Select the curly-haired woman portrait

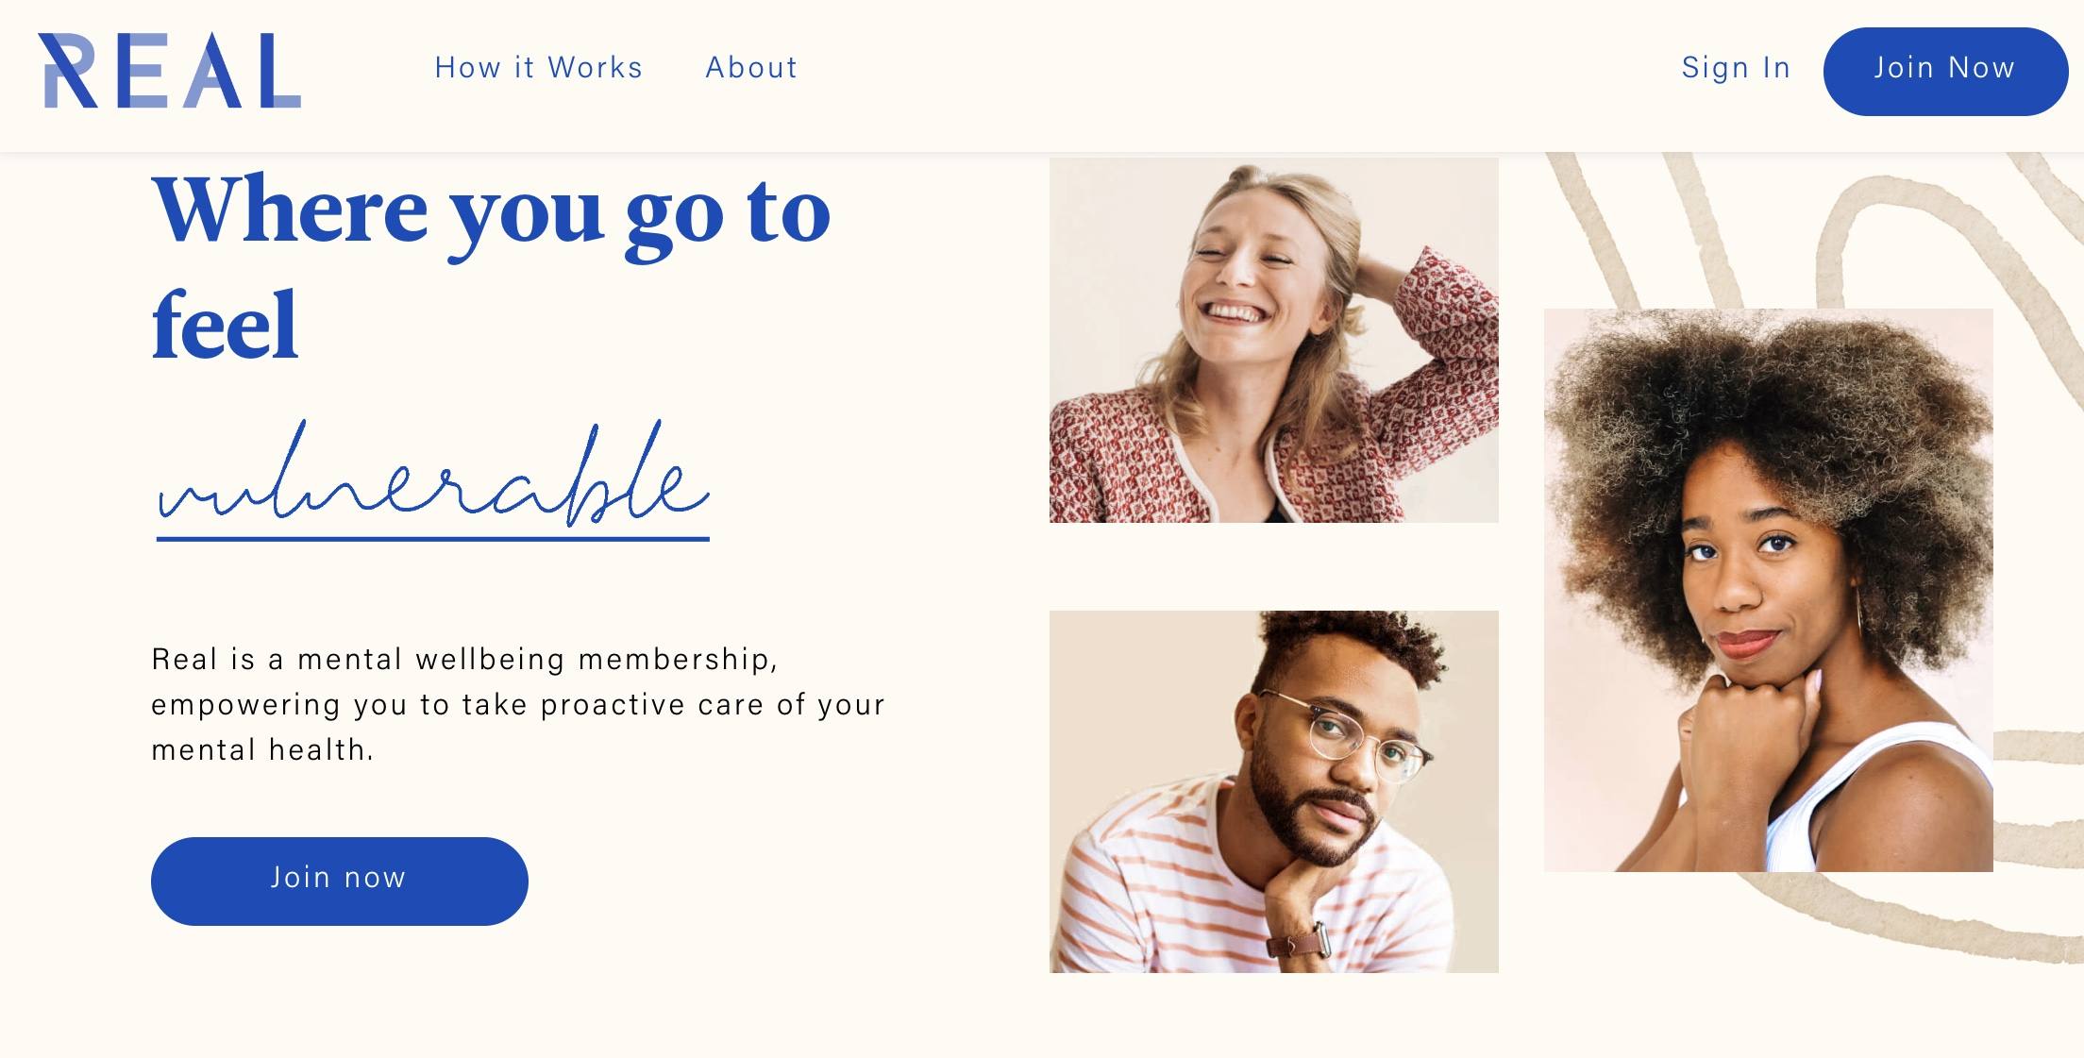[x=1769, y=590]
